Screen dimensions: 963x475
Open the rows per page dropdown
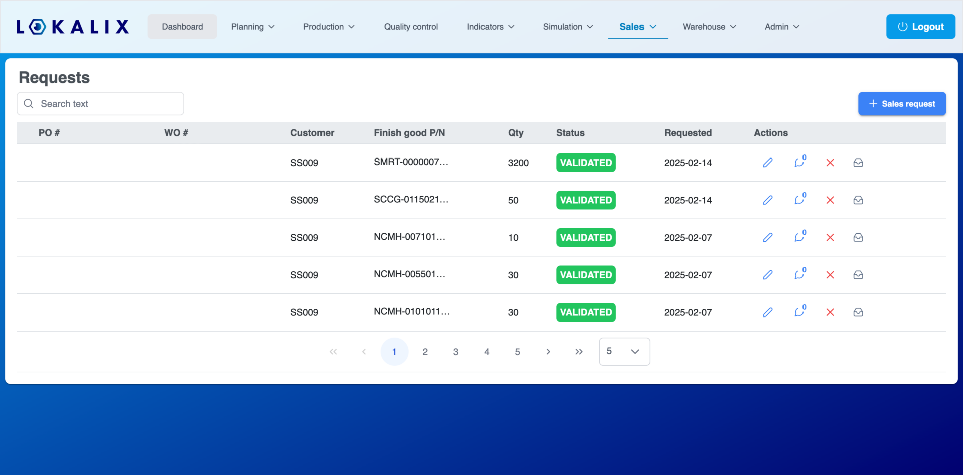(624, 351)
